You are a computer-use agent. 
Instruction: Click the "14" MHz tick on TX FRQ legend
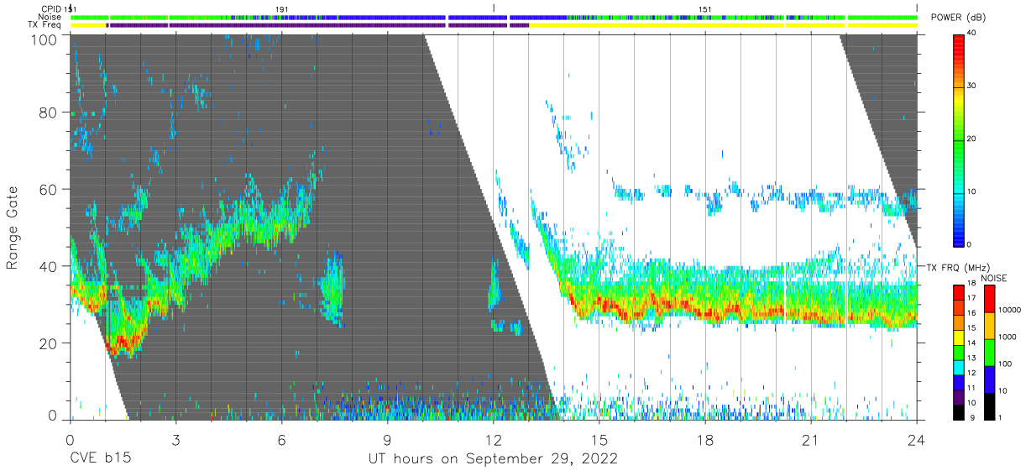click(971, 343)
